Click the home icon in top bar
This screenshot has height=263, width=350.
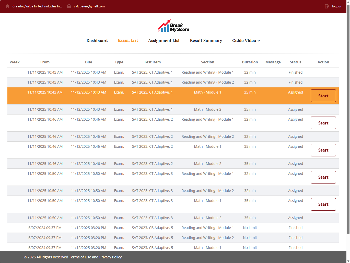pos(7,6)
